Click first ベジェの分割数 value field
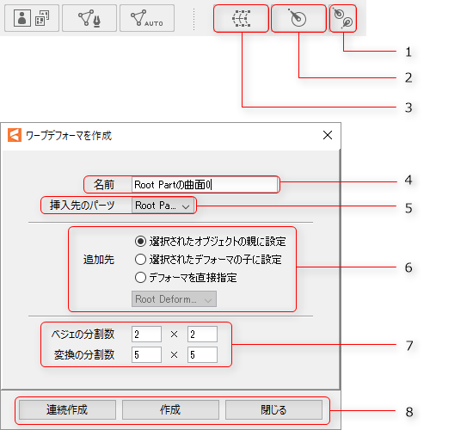 pyautogui.click(x=146, y=334)
